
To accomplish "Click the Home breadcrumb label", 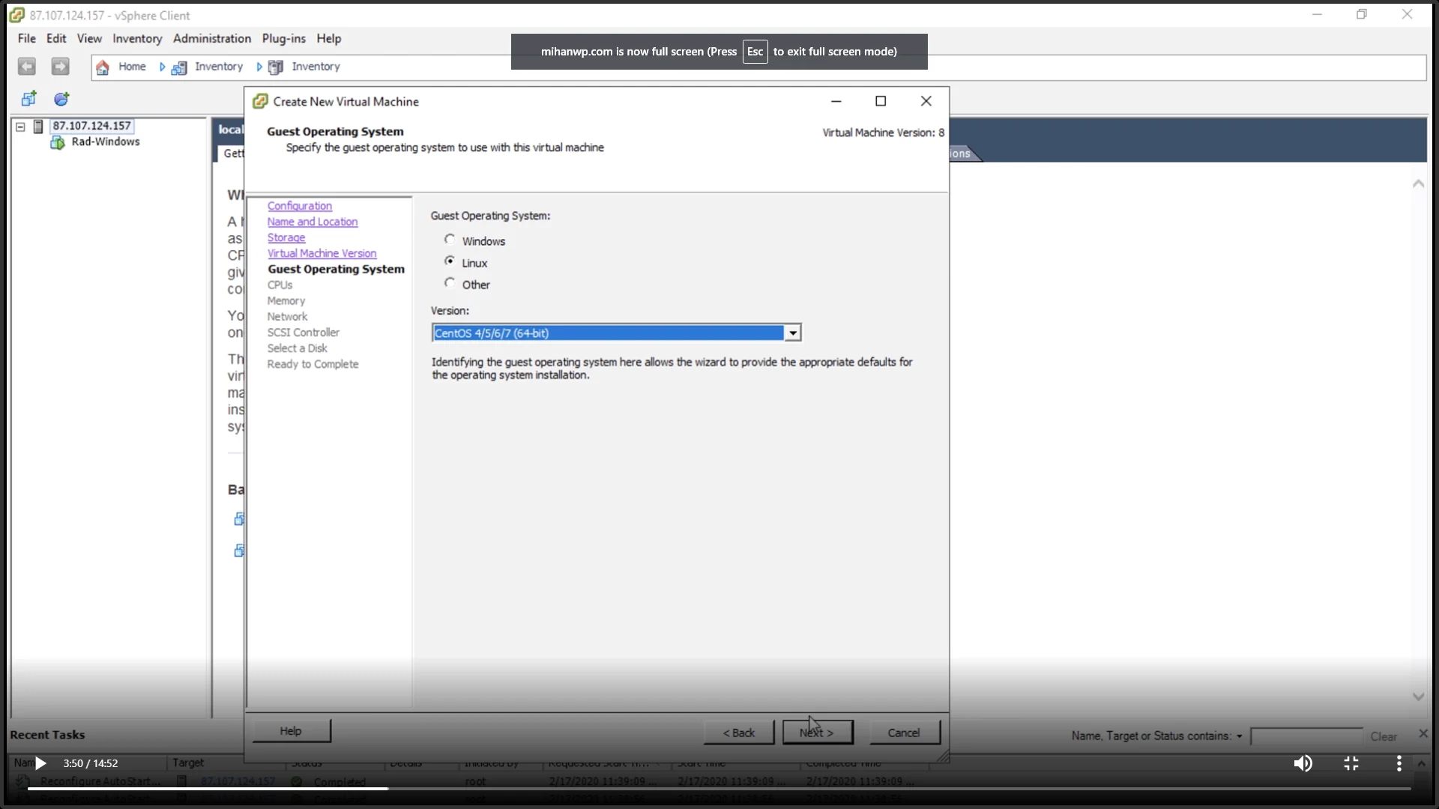I will pos(132,67).
